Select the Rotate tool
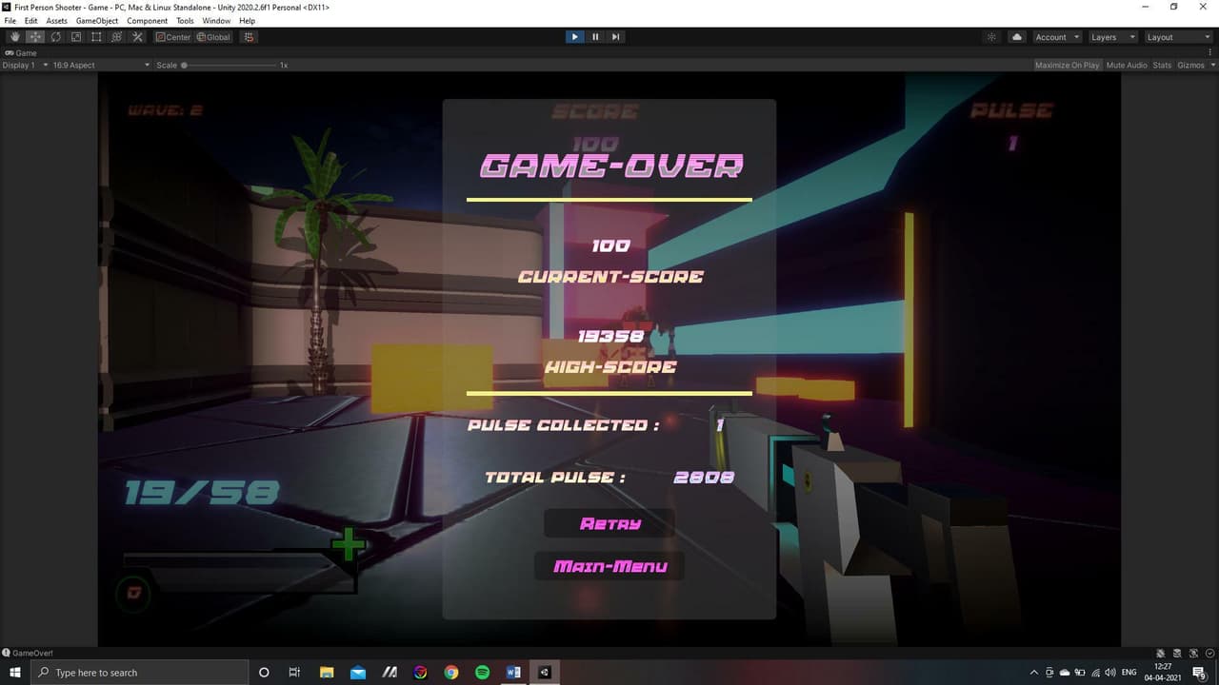This screenshot has height=685, width=1219. point(56,37)
